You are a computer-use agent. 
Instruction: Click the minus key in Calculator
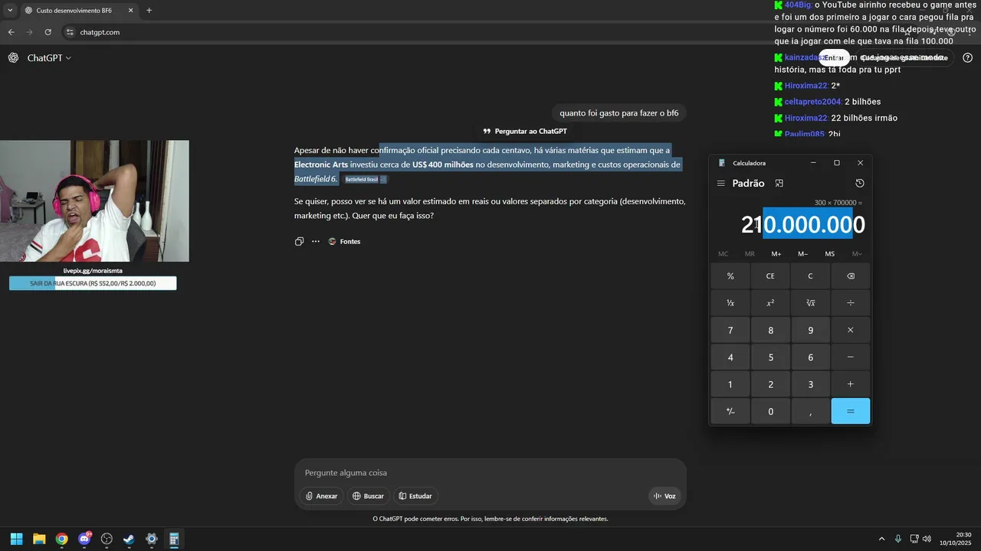850,357
